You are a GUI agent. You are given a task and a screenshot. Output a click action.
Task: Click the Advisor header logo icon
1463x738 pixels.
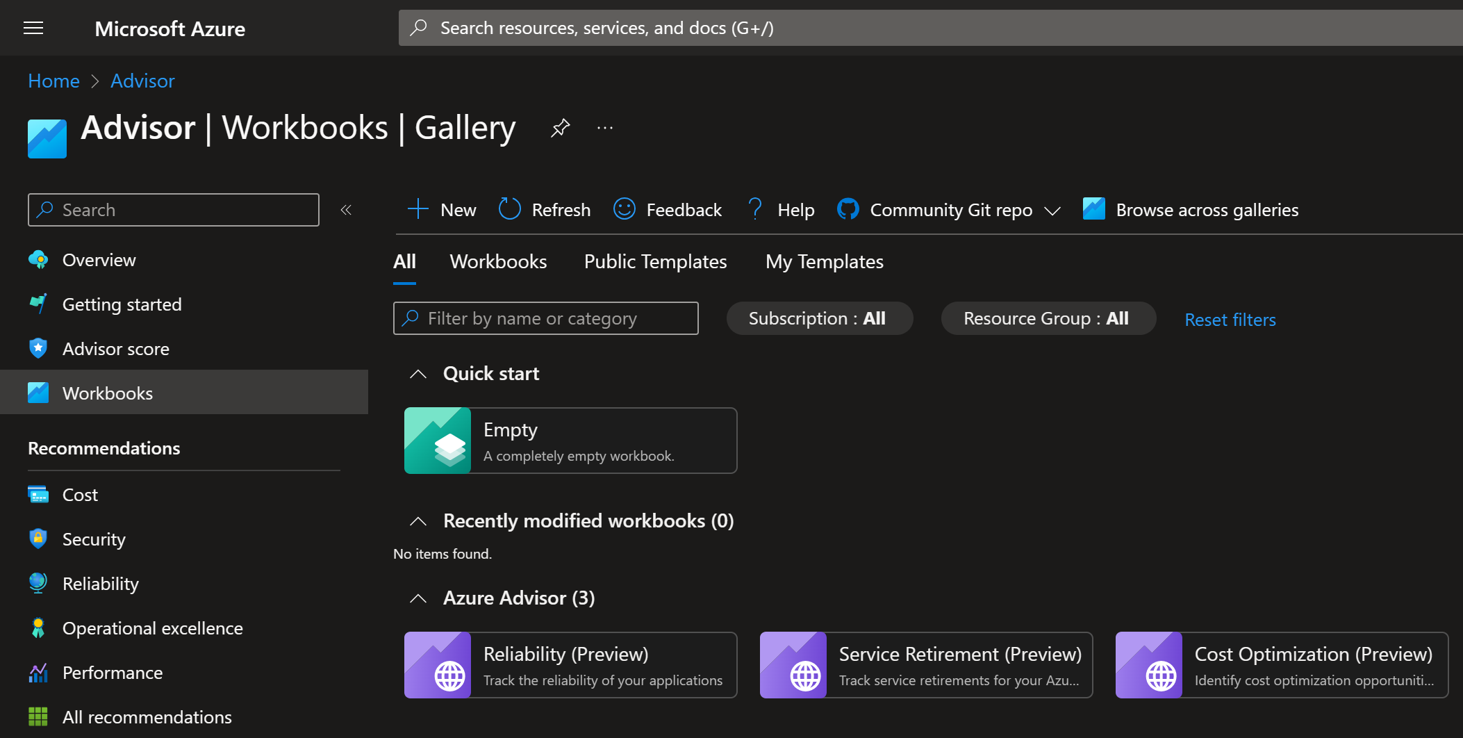[47, 139]
